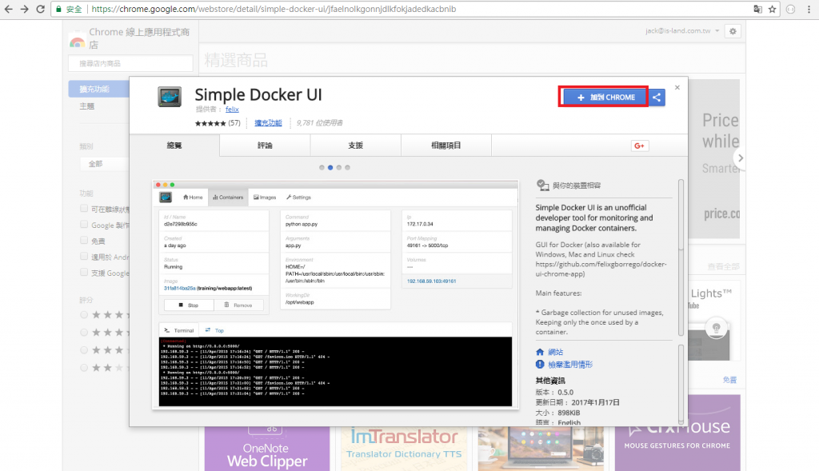This screenshot has width=819, height=471.
Task: Select the fourth carousel dot
Action: (x=347, y=168)
